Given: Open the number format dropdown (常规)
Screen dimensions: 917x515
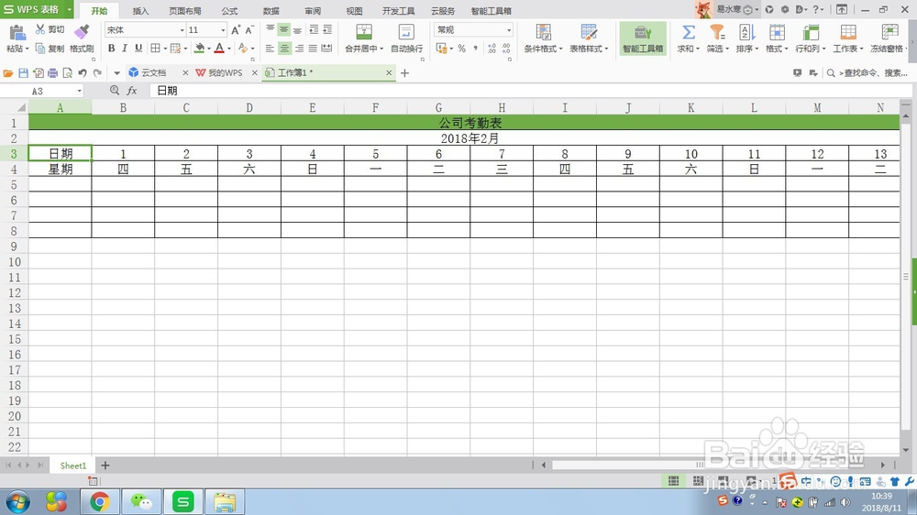Looking at the screenshot, I should [x=509, y=30].
